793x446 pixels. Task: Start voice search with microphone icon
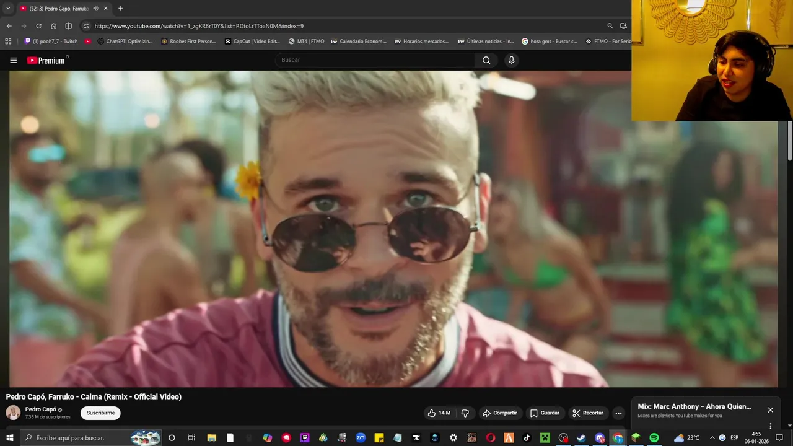(x=511, y=60)
